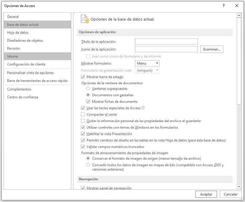Image resolution: width=245 pixels, height=202 pixels.
Task: Select Conservar el formato de imagen de origen
Action: pos(88,158)
